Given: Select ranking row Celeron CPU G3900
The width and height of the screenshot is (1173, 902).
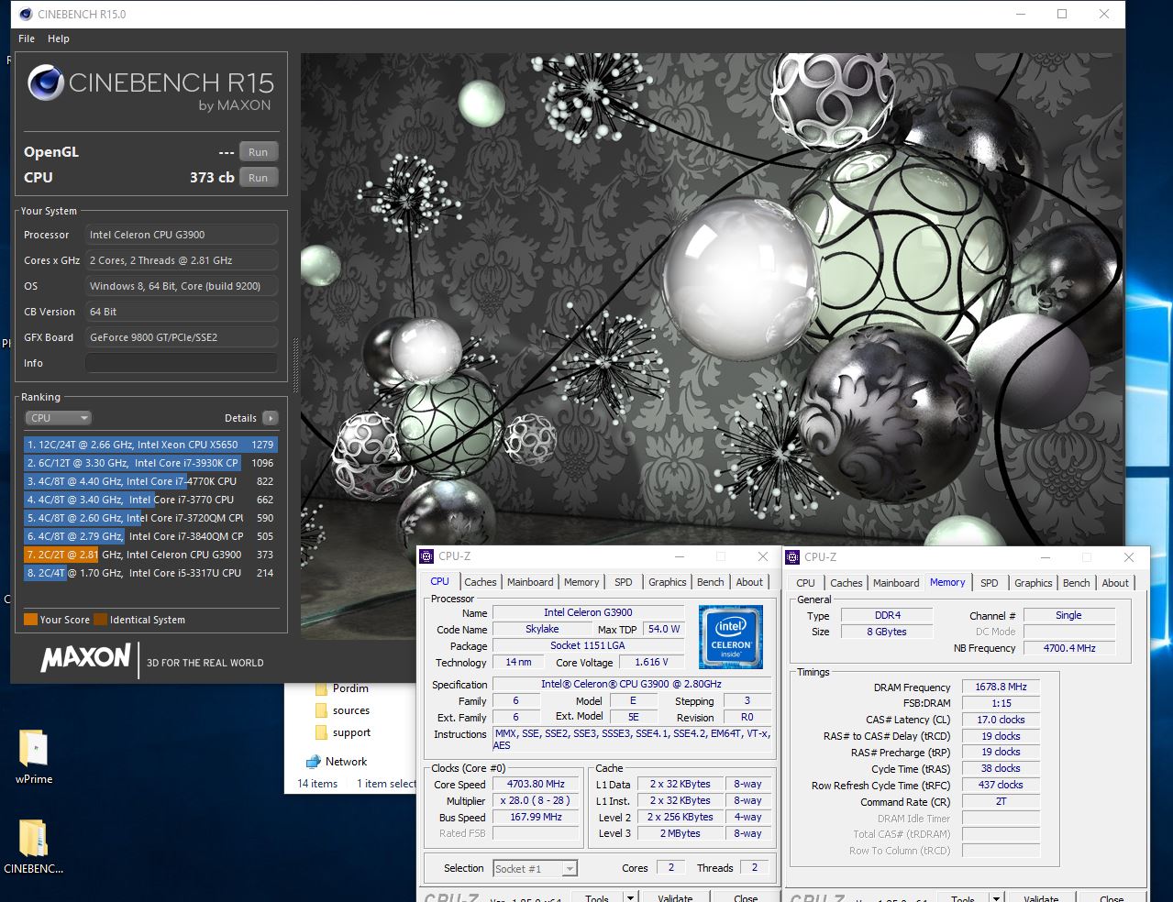Looking at the screenshot, I should click(150, 555).
